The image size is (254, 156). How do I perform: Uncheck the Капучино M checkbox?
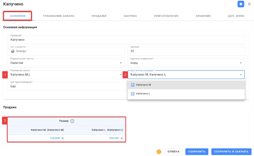(133, 85)
